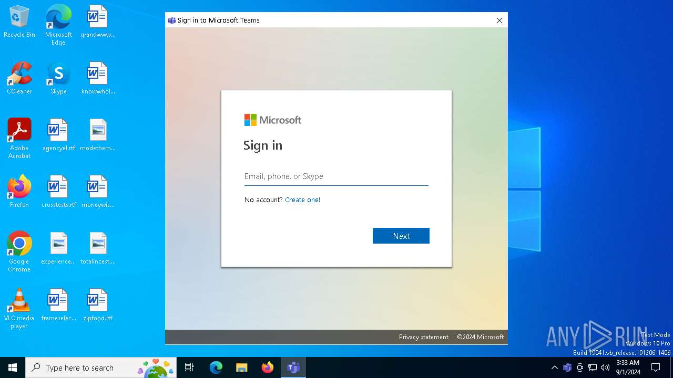Select the frameselec Word document icon

click(58, 306)
